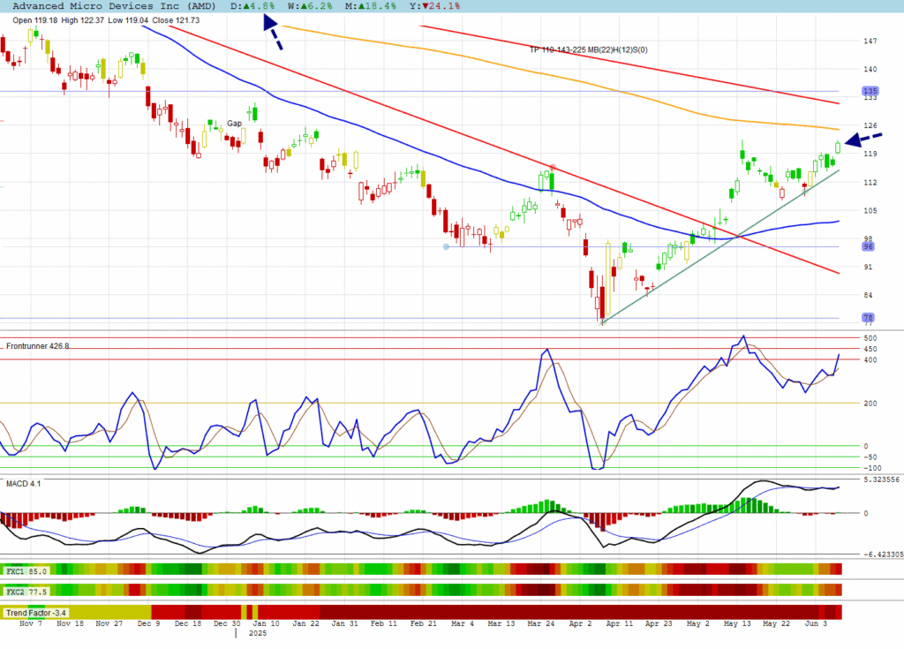Click the Trend Factor -3.4 label
This screenshot has height=649, width=904.
[x=35, y=613]
